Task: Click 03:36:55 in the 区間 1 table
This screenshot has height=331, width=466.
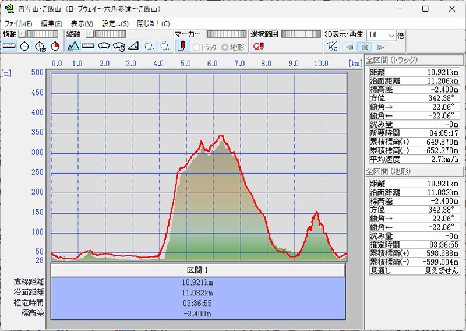Action: 197,304
